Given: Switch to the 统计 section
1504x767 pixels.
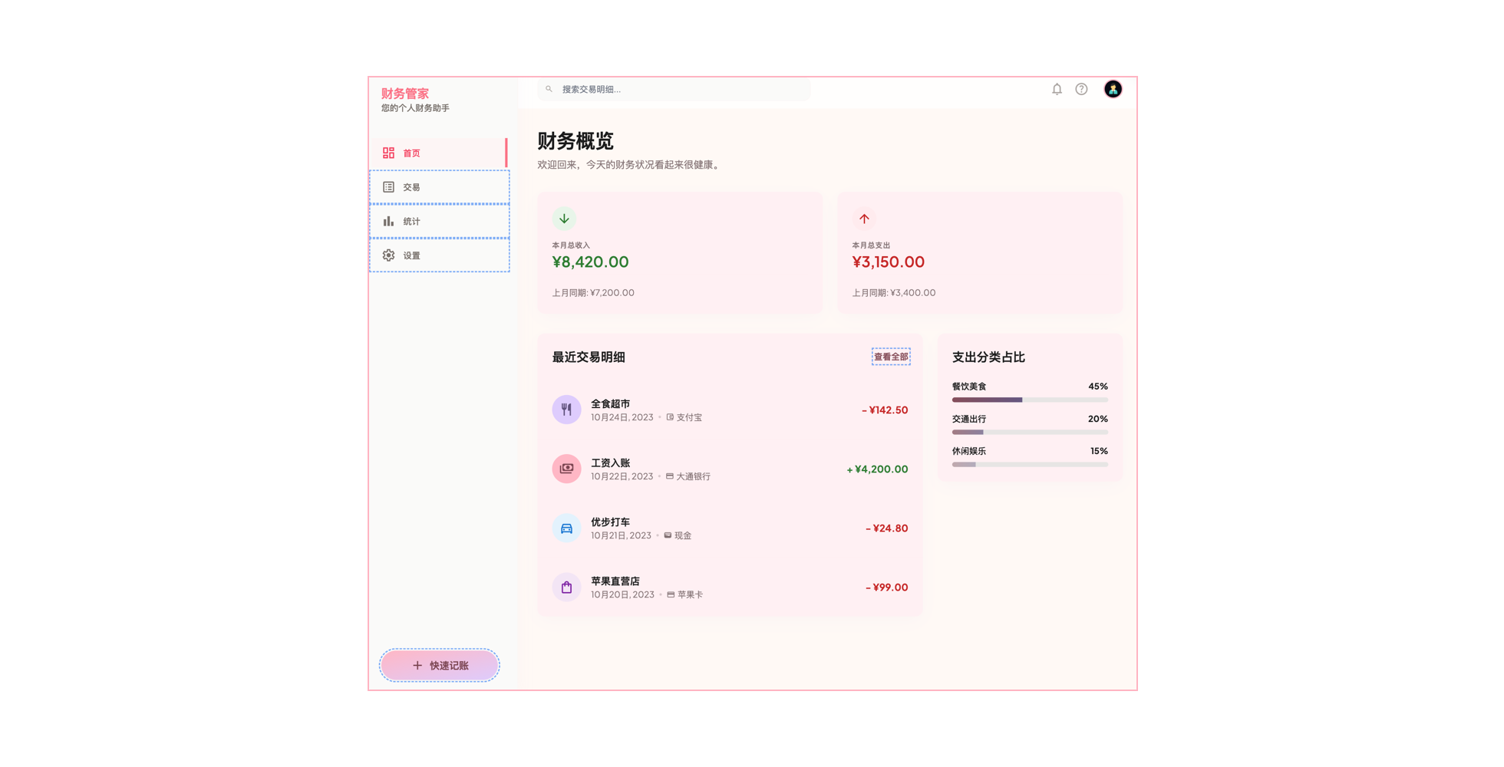Looking at the screenshot, I should coord(440,221).
